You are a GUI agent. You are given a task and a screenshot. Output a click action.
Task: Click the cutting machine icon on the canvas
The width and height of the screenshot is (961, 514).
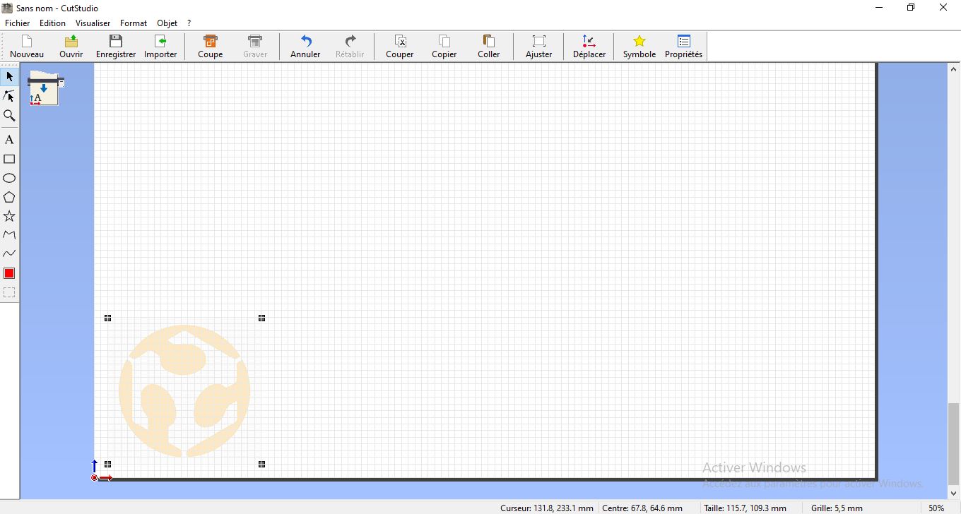click(x=46, y=89)
